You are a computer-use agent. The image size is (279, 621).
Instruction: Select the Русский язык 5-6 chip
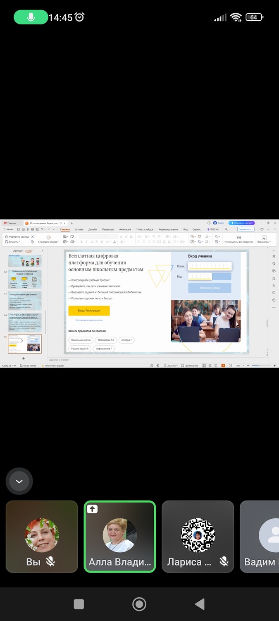80,349
